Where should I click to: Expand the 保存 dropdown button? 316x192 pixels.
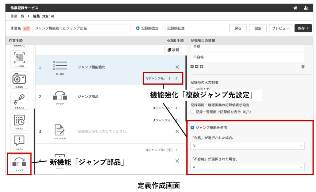tap(303, 28)
